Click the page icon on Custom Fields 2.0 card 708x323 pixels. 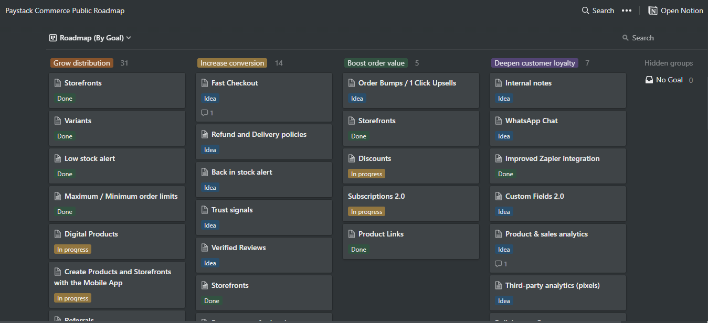coord(499,196)
